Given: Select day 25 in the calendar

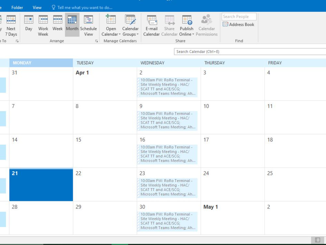Looking at the screenshot, I should pos(295,184).
